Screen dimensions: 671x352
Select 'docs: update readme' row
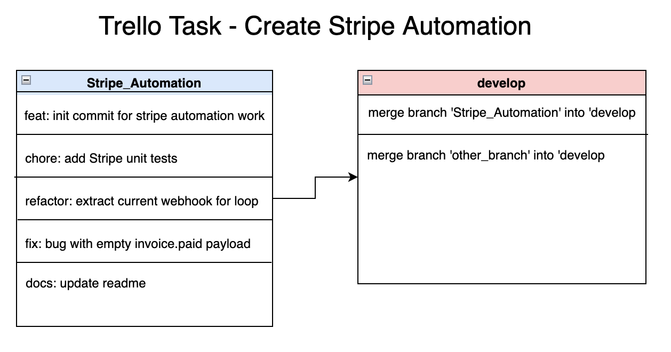[x=145, y=294]
